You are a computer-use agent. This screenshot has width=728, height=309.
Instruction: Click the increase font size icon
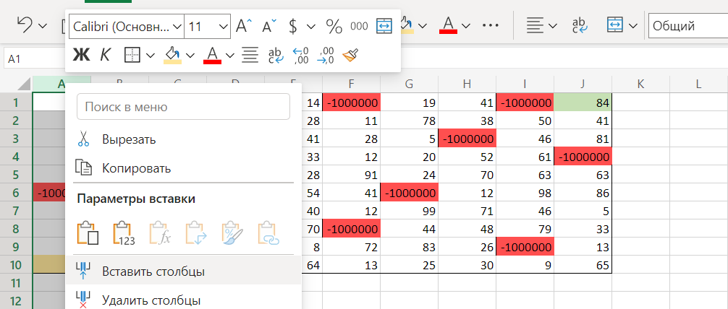pyautogui.click(x=244, y=26)
